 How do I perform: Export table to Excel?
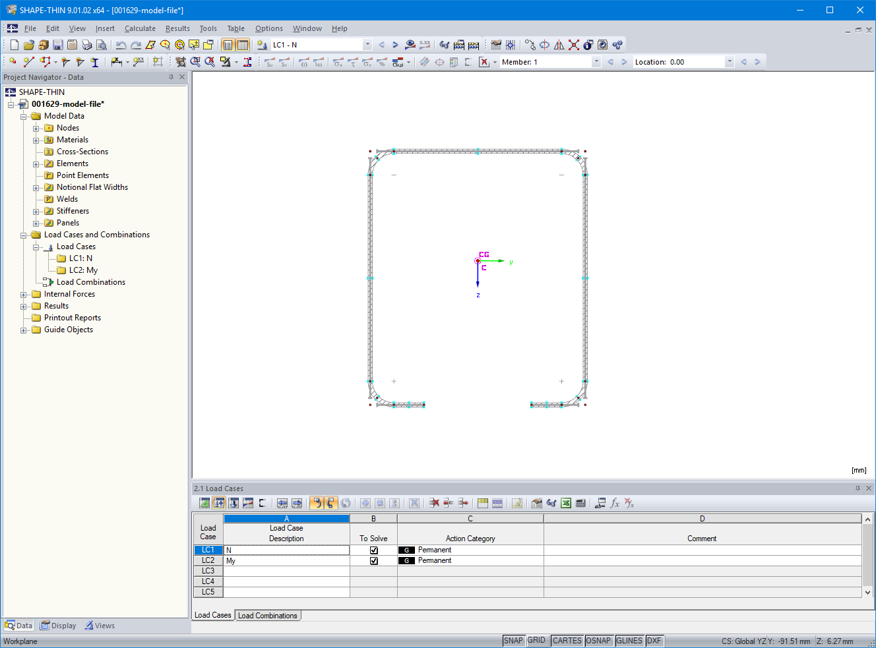pos(566,503)
